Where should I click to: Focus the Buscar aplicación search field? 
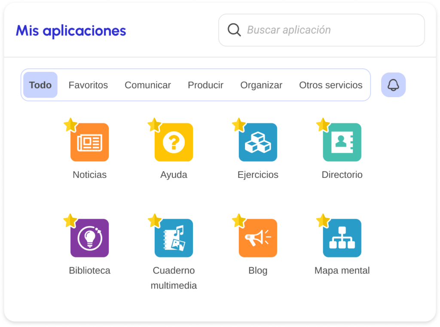321,30
